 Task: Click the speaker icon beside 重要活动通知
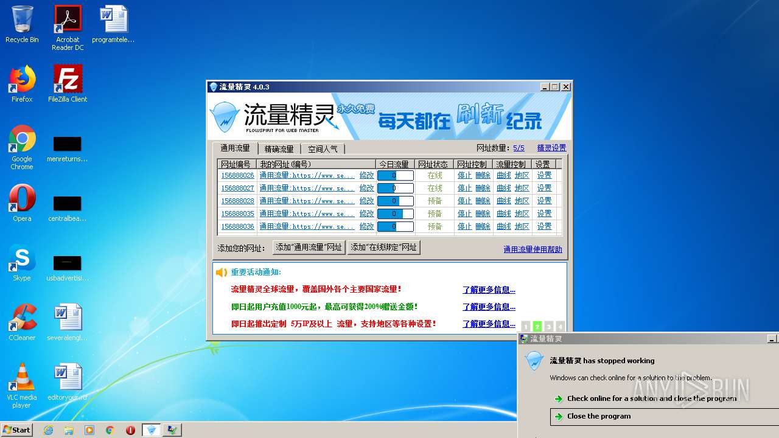tap(222, 273)
